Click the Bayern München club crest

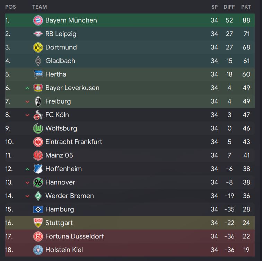coord(38,20)
